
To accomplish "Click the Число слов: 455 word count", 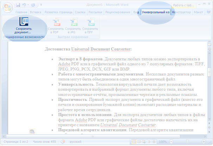I will tap(44, 142).
